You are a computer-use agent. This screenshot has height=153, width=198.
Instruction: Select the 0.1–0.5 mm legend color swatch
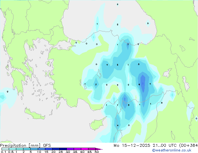[5, 149]
